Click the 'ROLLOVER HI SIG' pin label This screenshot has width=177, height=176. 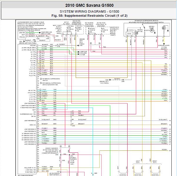(x=30, y=168)
